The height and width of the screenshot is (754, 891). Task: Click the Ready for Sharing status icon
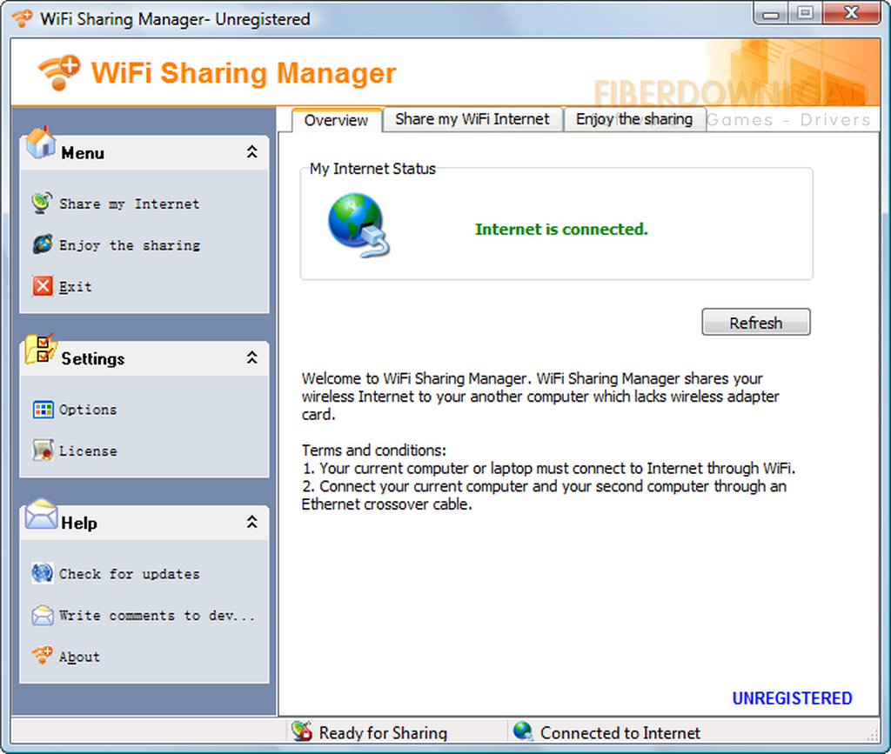click(x=302, y=731)
